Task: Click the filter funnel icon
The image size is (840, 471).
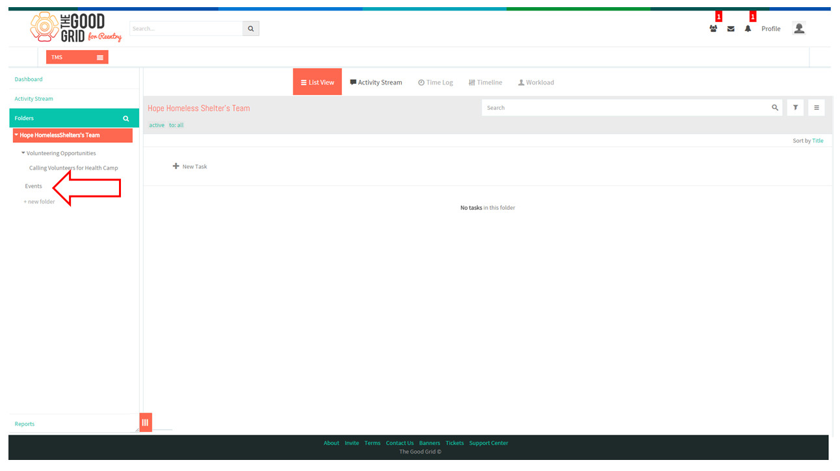Action: point(795,108)
